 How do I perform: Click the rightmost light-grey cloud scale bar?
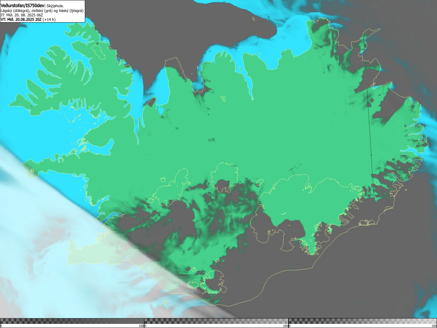pos(363,321)
